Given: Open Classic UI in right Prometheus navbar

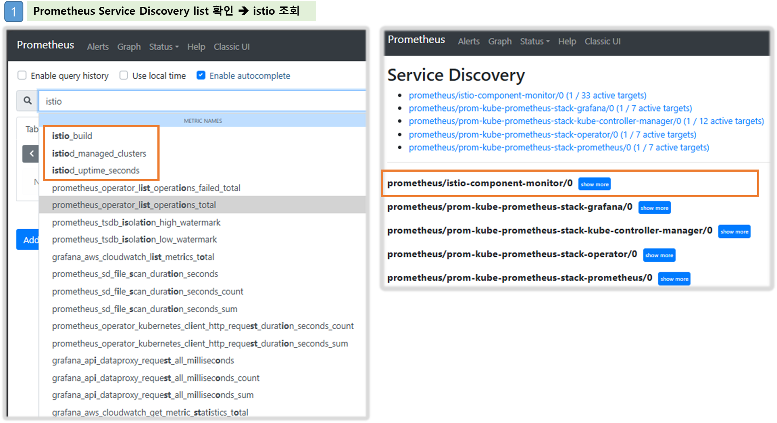Looking at the screenshot, I should 603,42.
